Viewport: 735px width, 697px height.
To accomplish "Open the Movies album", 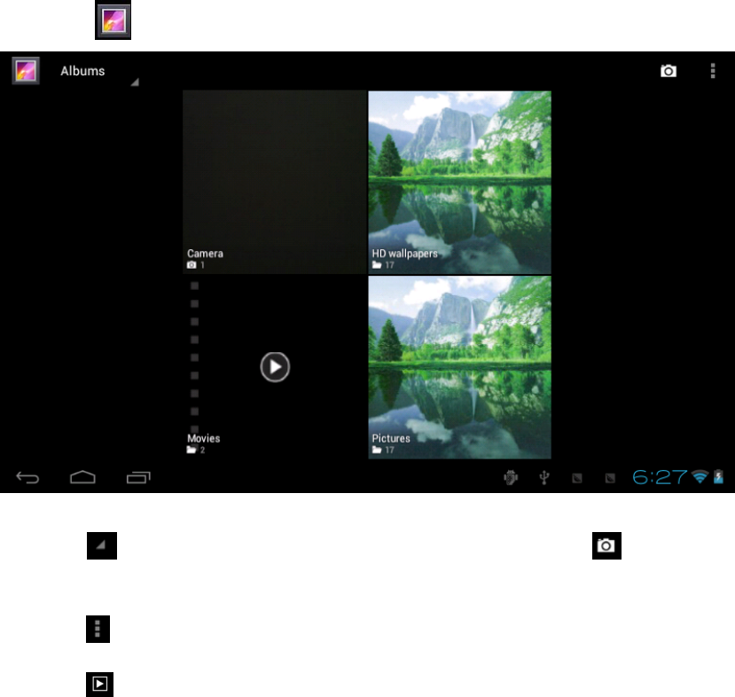I will coord(274,367).
